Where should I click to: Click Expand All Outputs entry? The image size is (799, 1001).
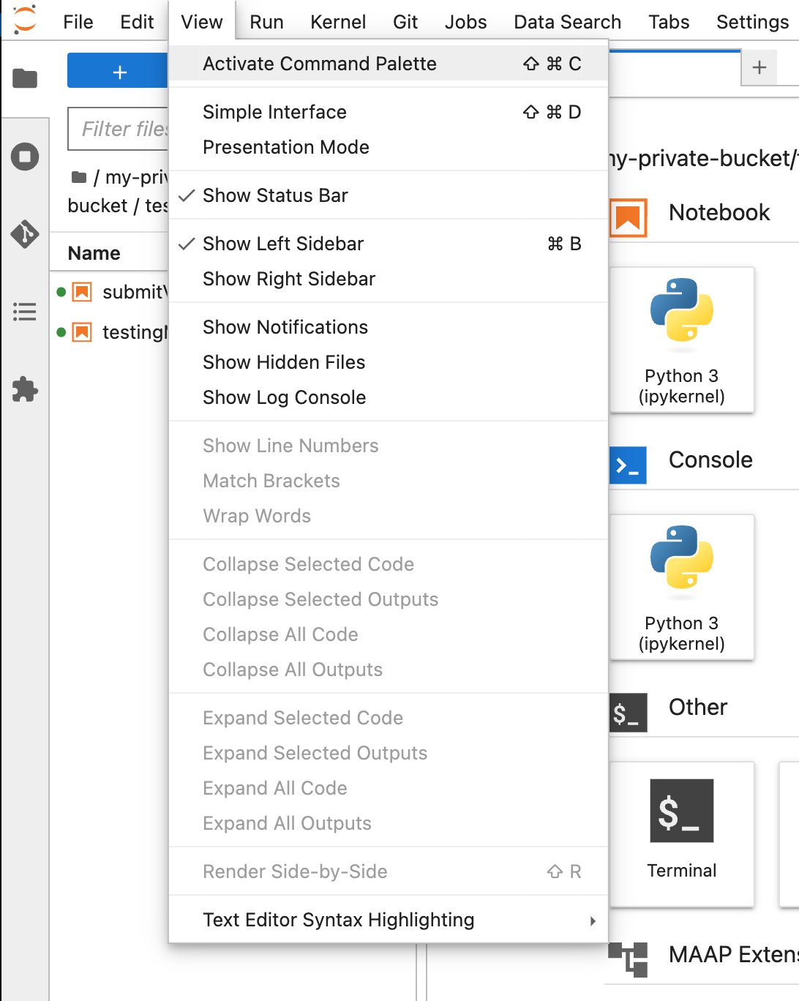pos(389,823)
